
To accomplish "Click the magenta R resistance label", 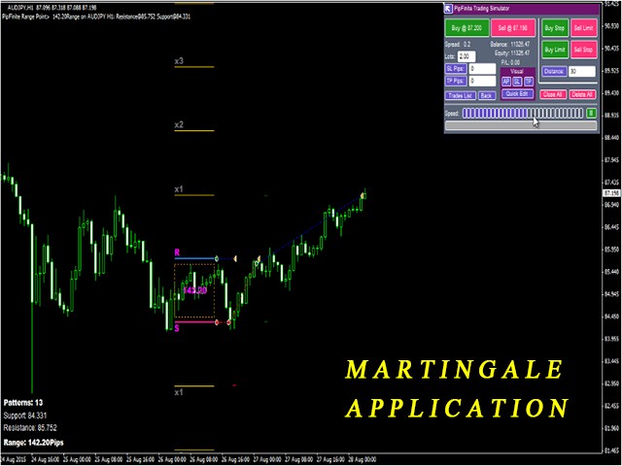I will coord(177,252).
